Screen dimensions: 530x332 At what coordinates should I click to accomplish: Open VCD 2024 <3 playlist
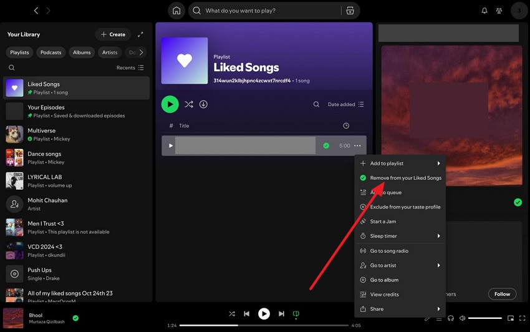[x=77, y=251]
